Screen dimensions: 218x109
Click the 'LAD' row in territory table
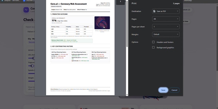point(72,29)
